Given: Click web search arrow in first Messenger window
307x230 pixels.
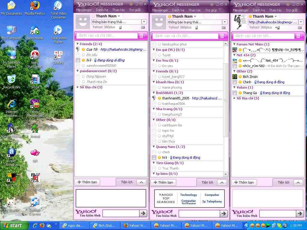Looking at the screenshot, I should (x=143, y=213).
